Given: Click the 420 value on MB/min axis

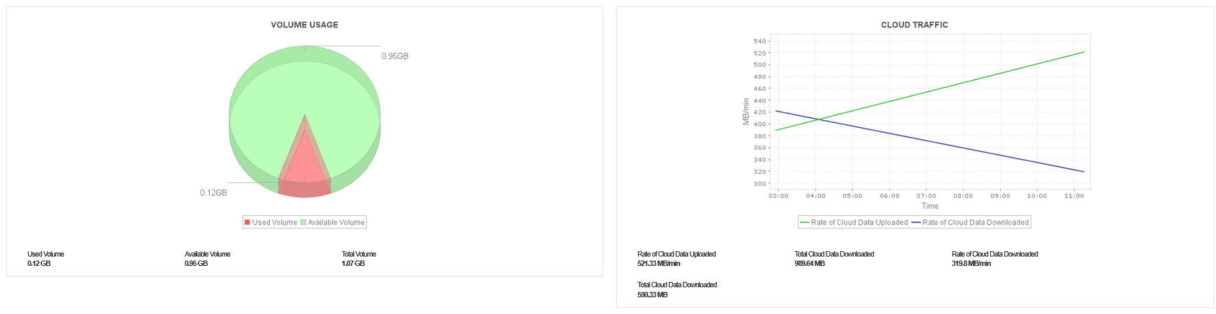Looking at the screenshot, I should coord(760,112).
